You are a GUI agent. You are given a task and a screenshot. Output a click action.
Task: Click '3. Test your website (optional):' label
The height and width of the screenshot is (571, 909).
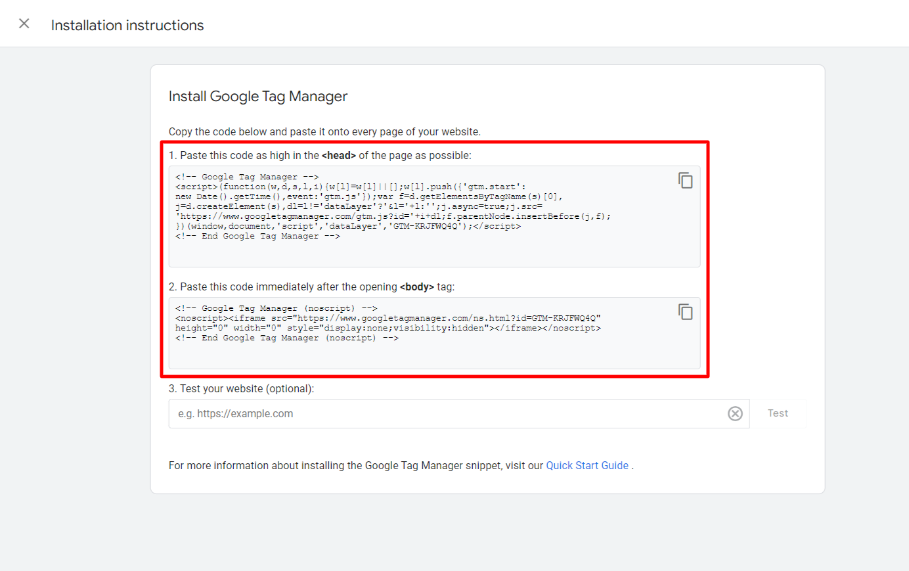pyautogui.click(x=241, y=388)
